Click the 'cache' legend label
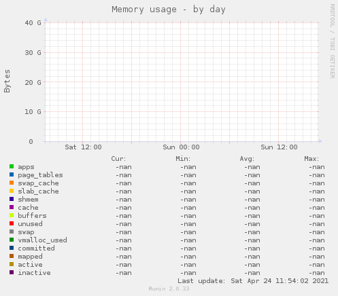338x296 pixels. tap(28, 208)
